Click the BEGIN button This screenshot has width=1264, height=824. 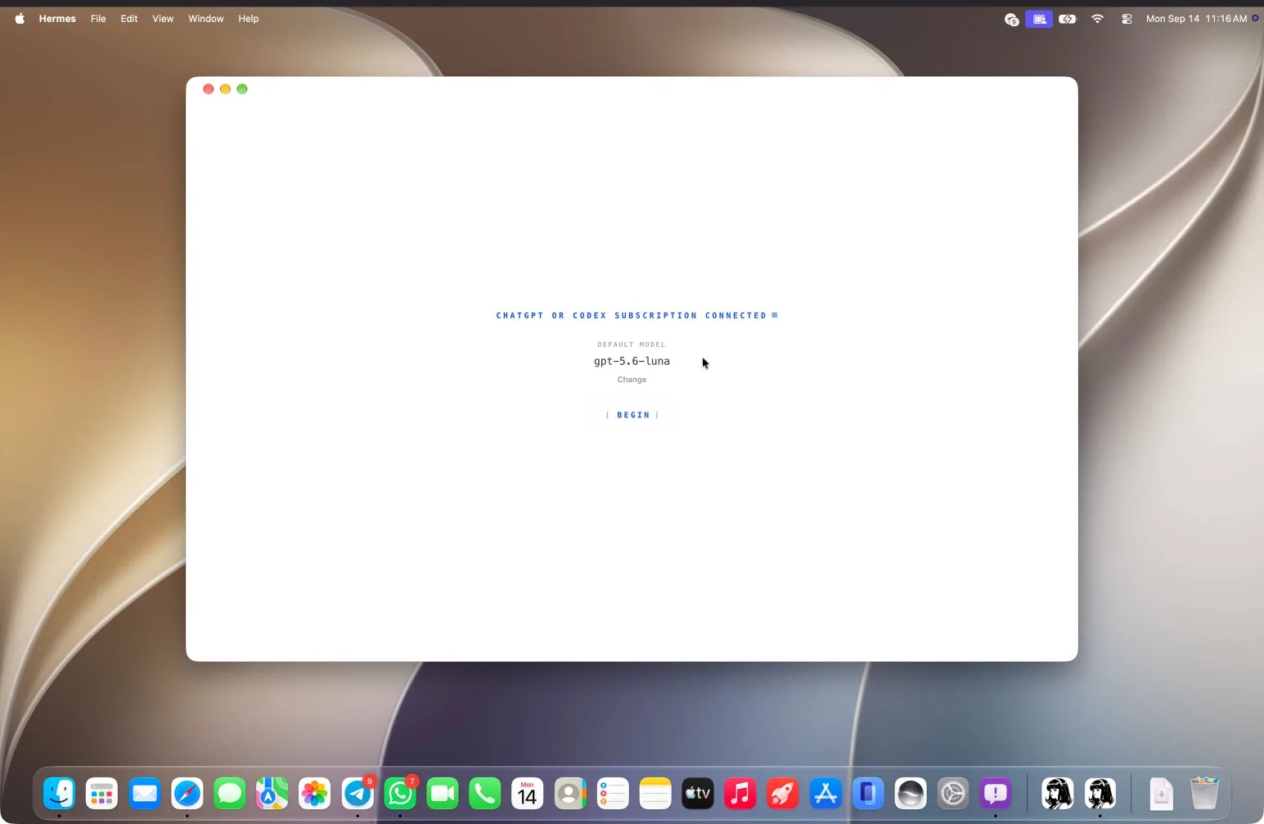pyautogui.click(x=632, y=415)
